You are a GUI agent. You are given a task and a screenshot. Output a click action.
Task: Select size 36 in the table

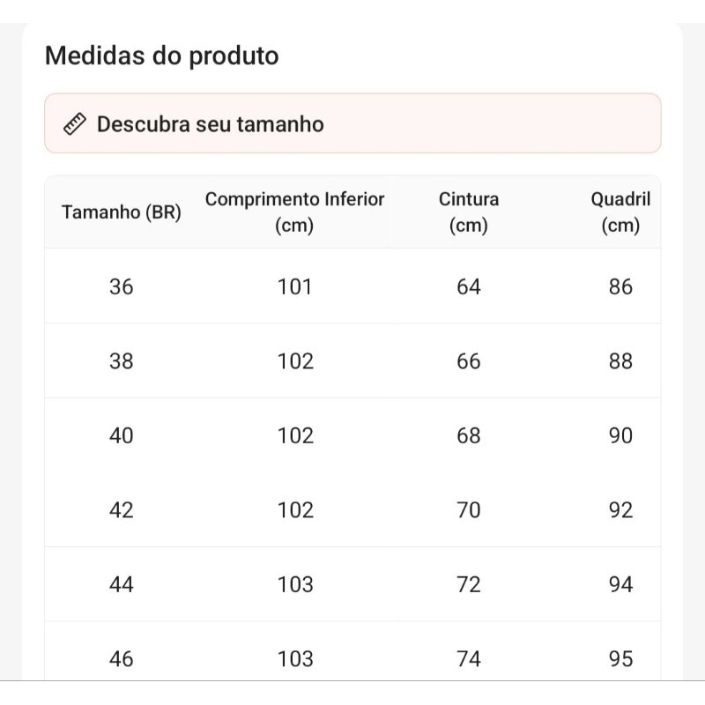point(122,286)
